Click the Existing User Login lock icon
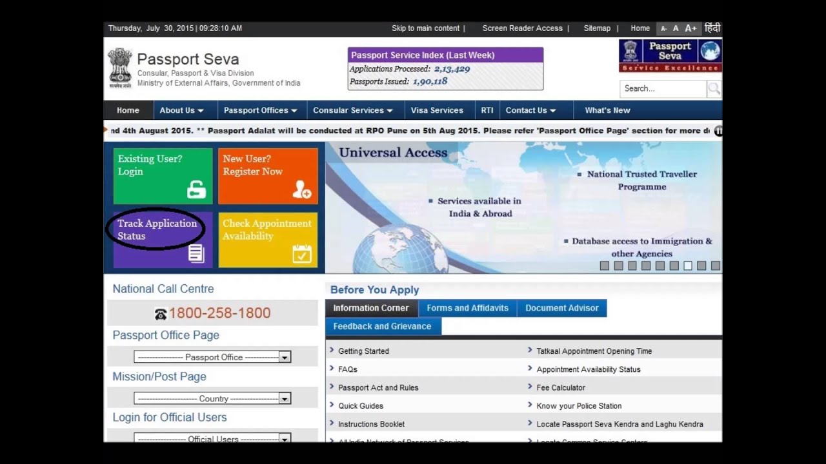 point(196,189)
